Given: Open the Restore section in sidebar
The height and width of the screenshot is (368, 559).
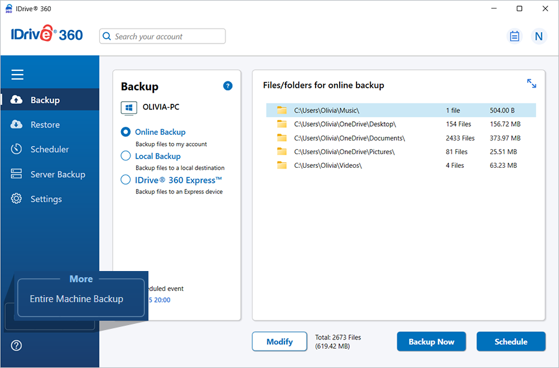Looking at the screenshot, I should [x=45, y=124].
